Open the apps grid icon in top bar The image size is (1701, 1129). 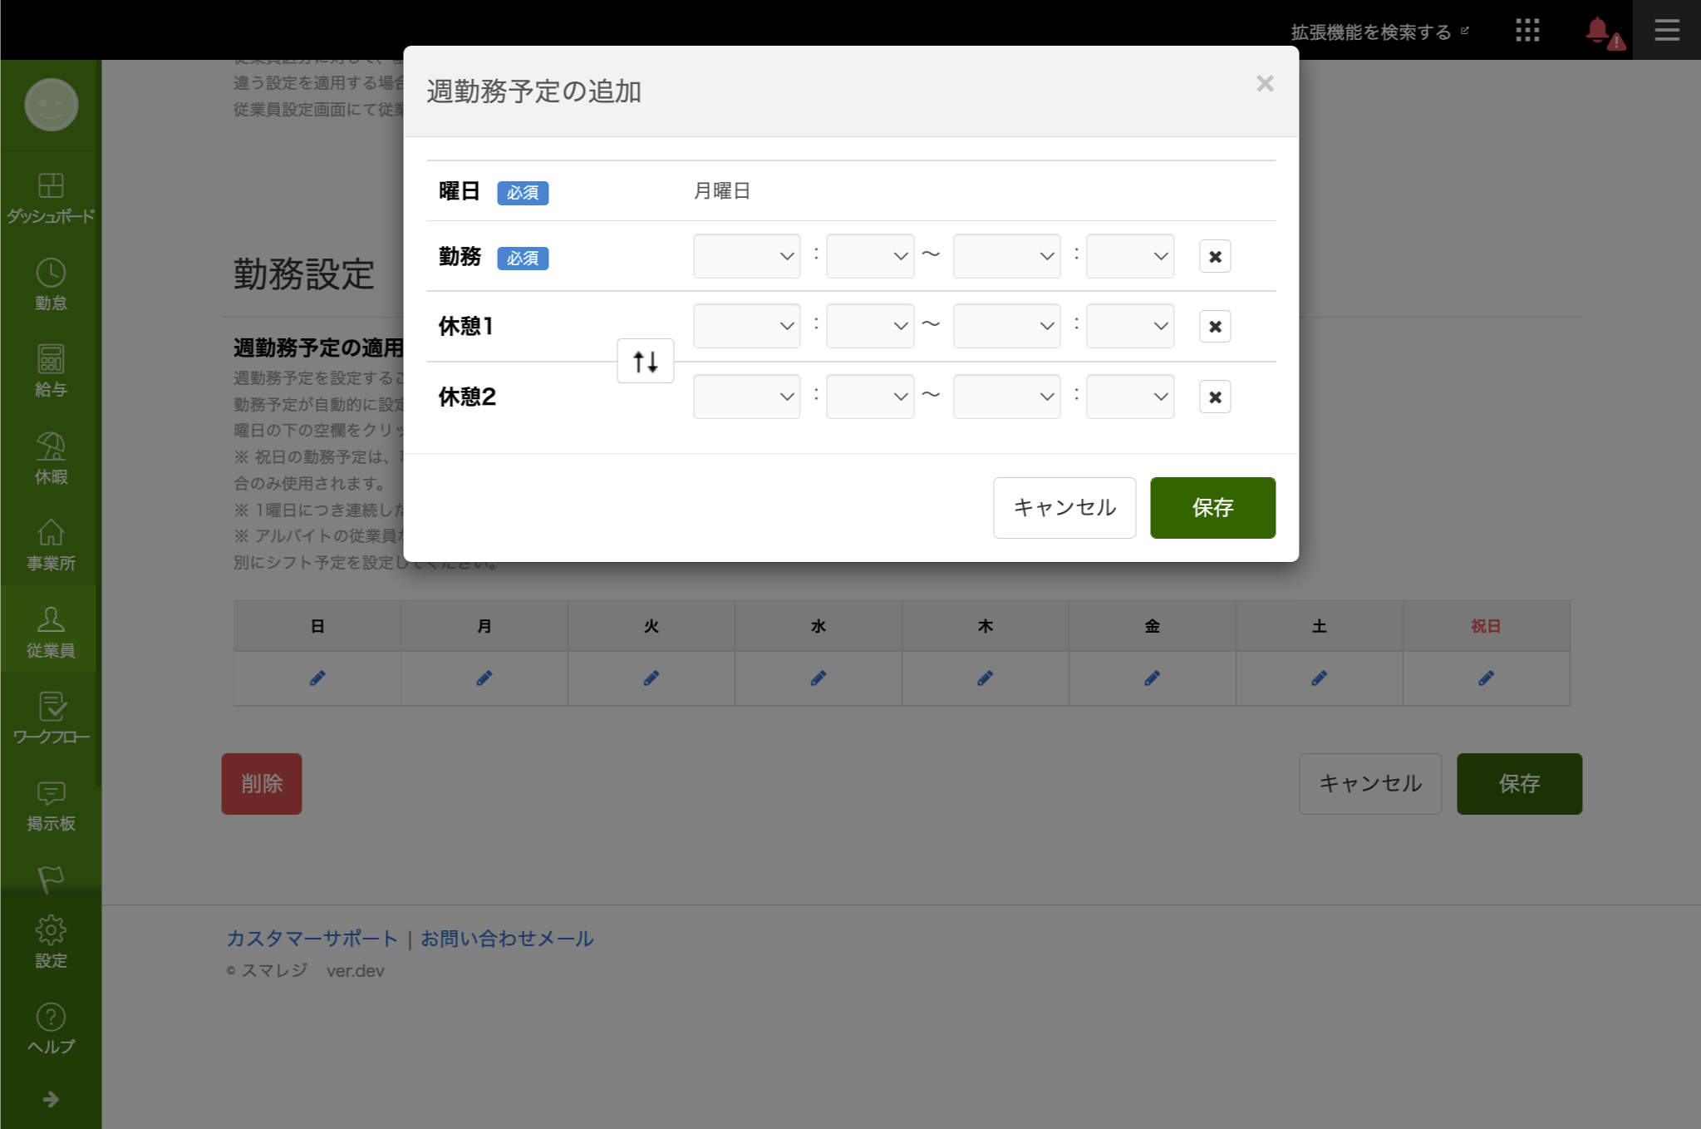1527,31
